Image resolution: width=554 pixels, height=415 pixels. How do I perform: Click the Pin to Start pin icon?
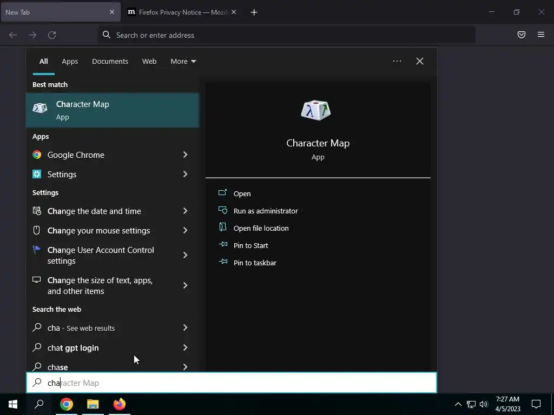point(223,244)
